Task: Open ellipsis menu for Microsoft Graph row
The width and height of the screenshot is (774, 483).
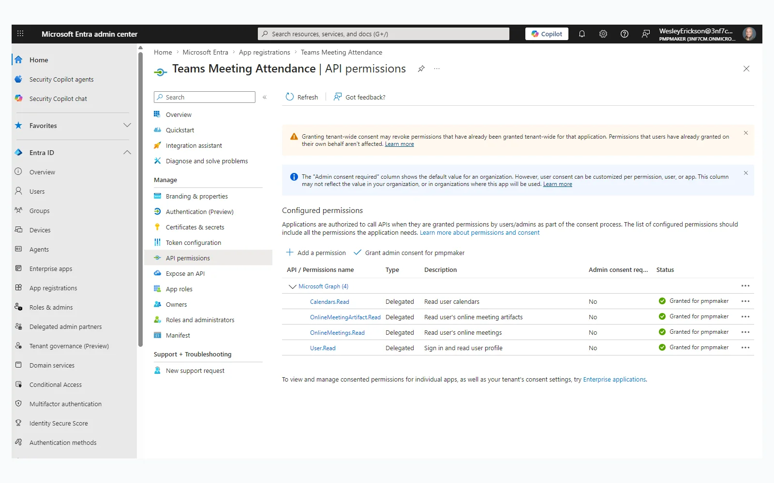Action: tap(745, 286)
